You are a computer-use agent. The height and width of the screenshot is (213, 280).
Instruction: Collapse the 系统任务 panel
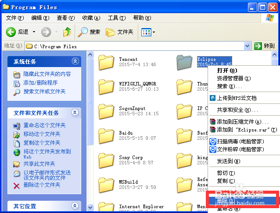75,61
